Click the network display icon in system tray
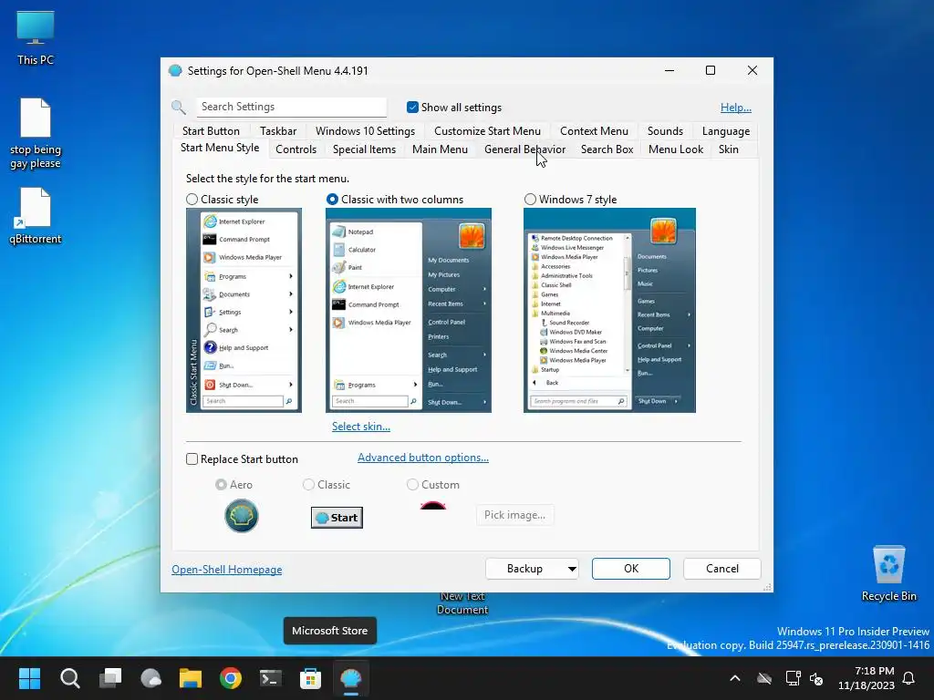934x700 pixels. coord(793,678)
